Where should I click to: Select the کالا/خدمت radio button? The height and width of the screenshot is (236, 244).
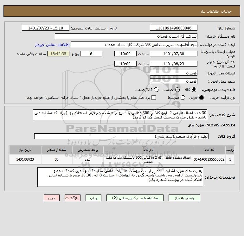(156, 90)
